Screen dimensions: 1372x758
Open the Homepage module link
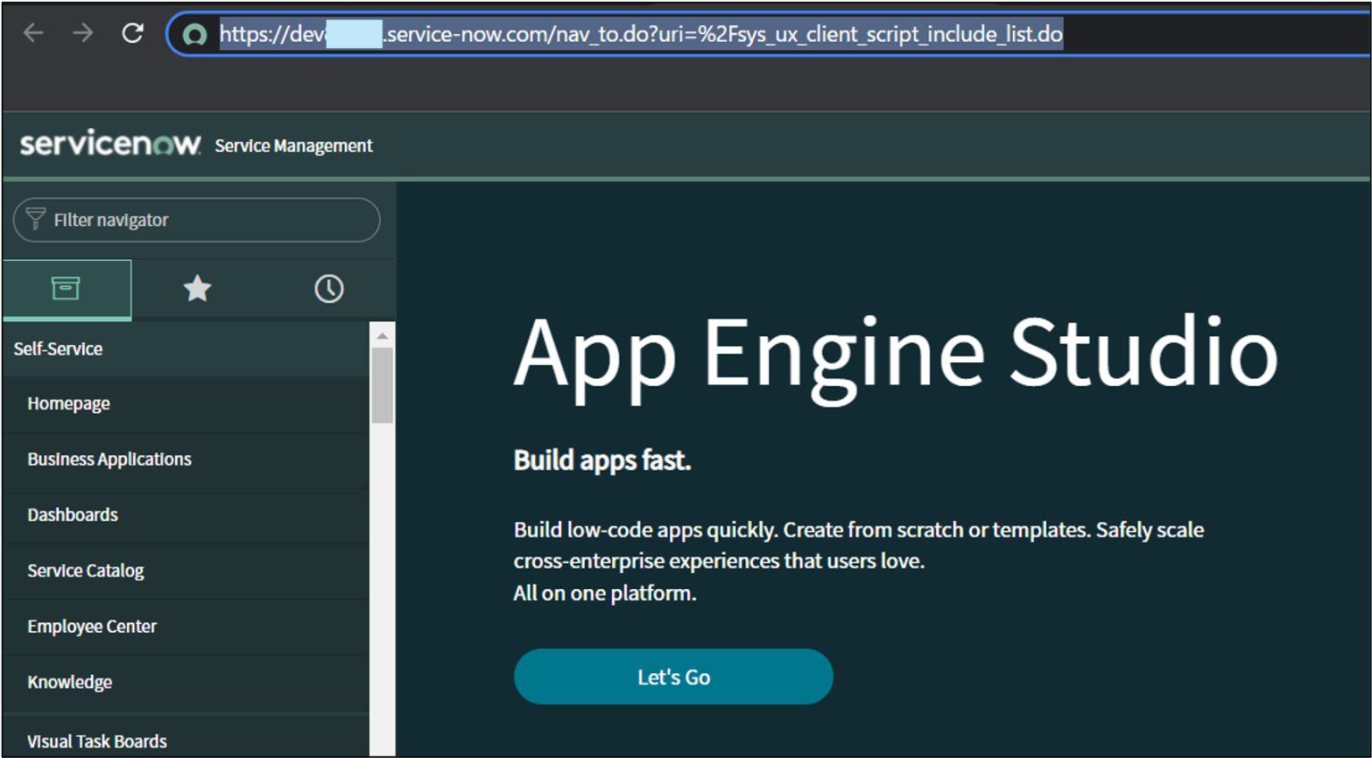pyautogui.click(x=69, y=403)
